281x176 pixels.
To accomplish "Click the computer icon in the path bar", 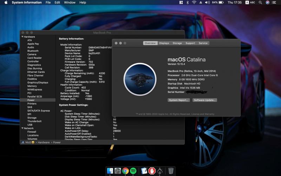I will (x=23, y=143).
